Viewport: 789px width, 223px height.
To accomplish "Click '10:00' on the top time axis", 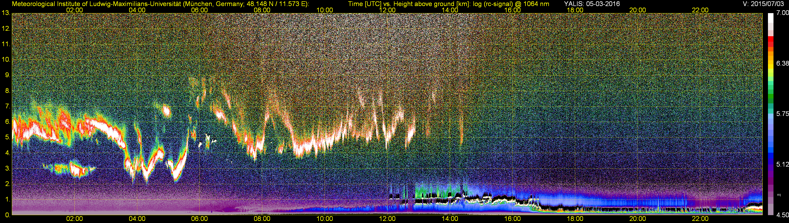I will pos(325,10).
